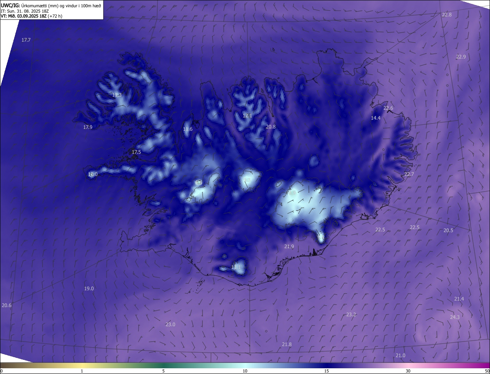This screenshot has height=374, width=490.
Task: Select the 21.8 value label
Action: [287, 344]
